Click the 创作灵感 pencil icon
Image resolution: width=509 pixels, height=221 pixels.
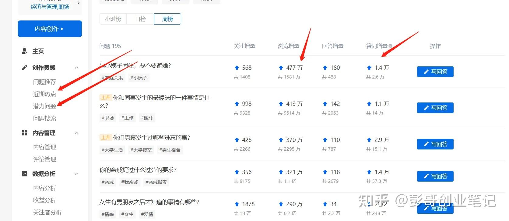pyautogui.click(x=24, y=68)
